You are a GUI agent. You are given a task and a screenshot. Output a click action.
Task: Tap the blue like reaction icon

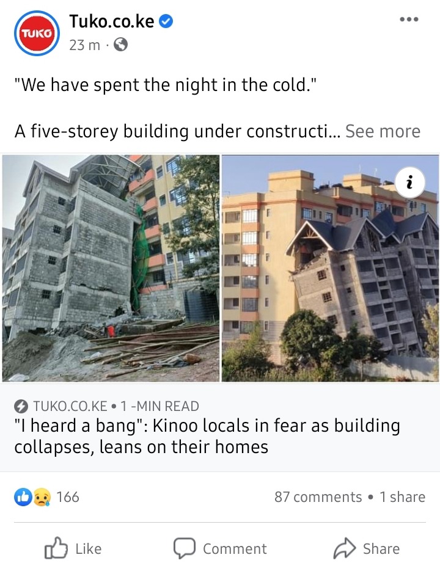(23, 497)
